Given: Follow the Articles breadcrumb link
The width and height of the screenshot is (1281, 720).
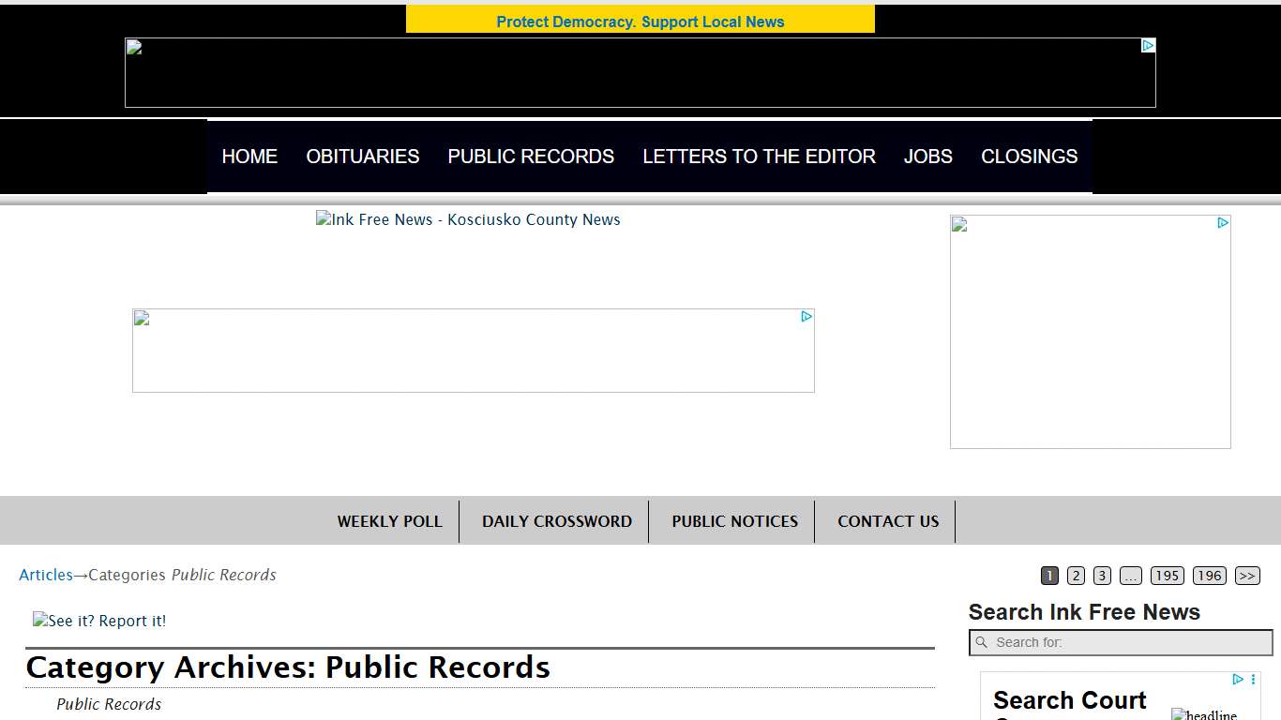Looking at the screenshot, I should coord(45,575).
